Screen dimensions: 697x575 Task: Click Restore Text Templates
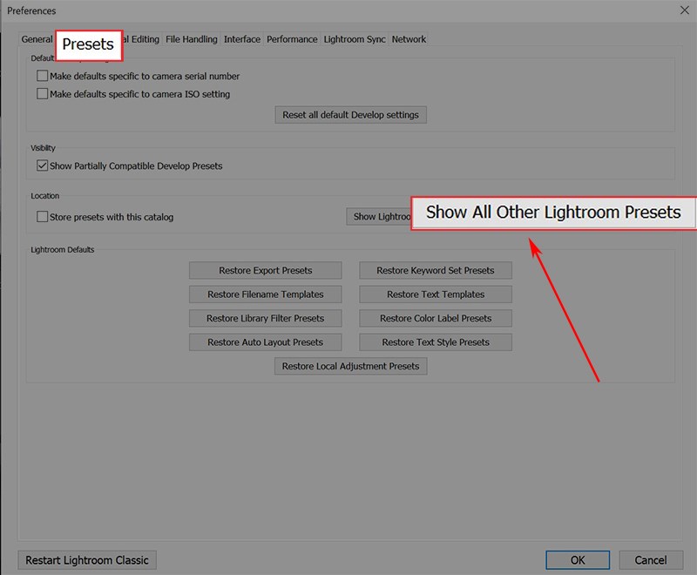tap(436, 294)
